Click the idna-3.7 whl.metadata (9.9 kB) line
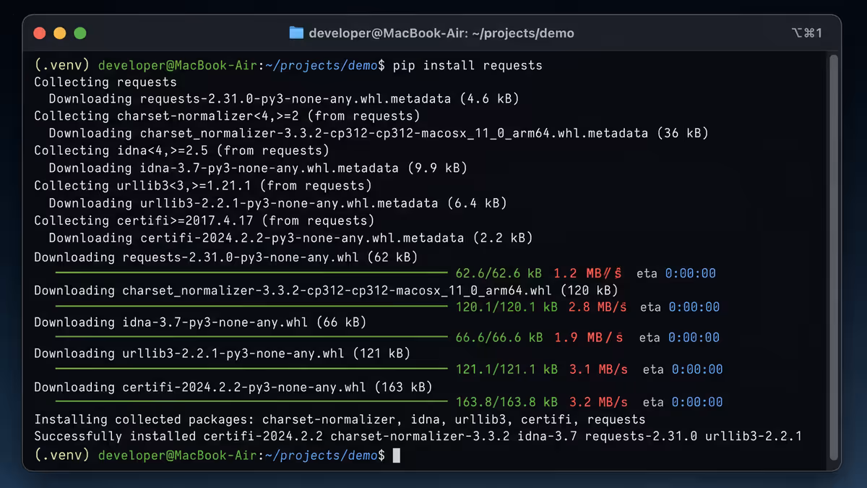Screen dimensions: 867x488 click(x=258, y=168)
